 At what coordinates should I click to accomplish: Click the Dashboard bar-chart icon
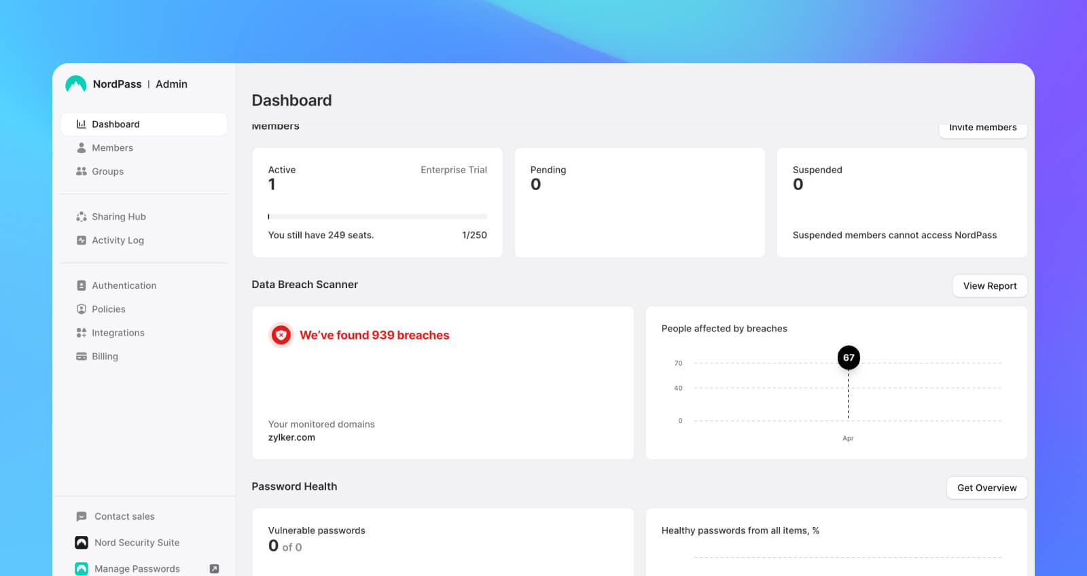(82, 124)
